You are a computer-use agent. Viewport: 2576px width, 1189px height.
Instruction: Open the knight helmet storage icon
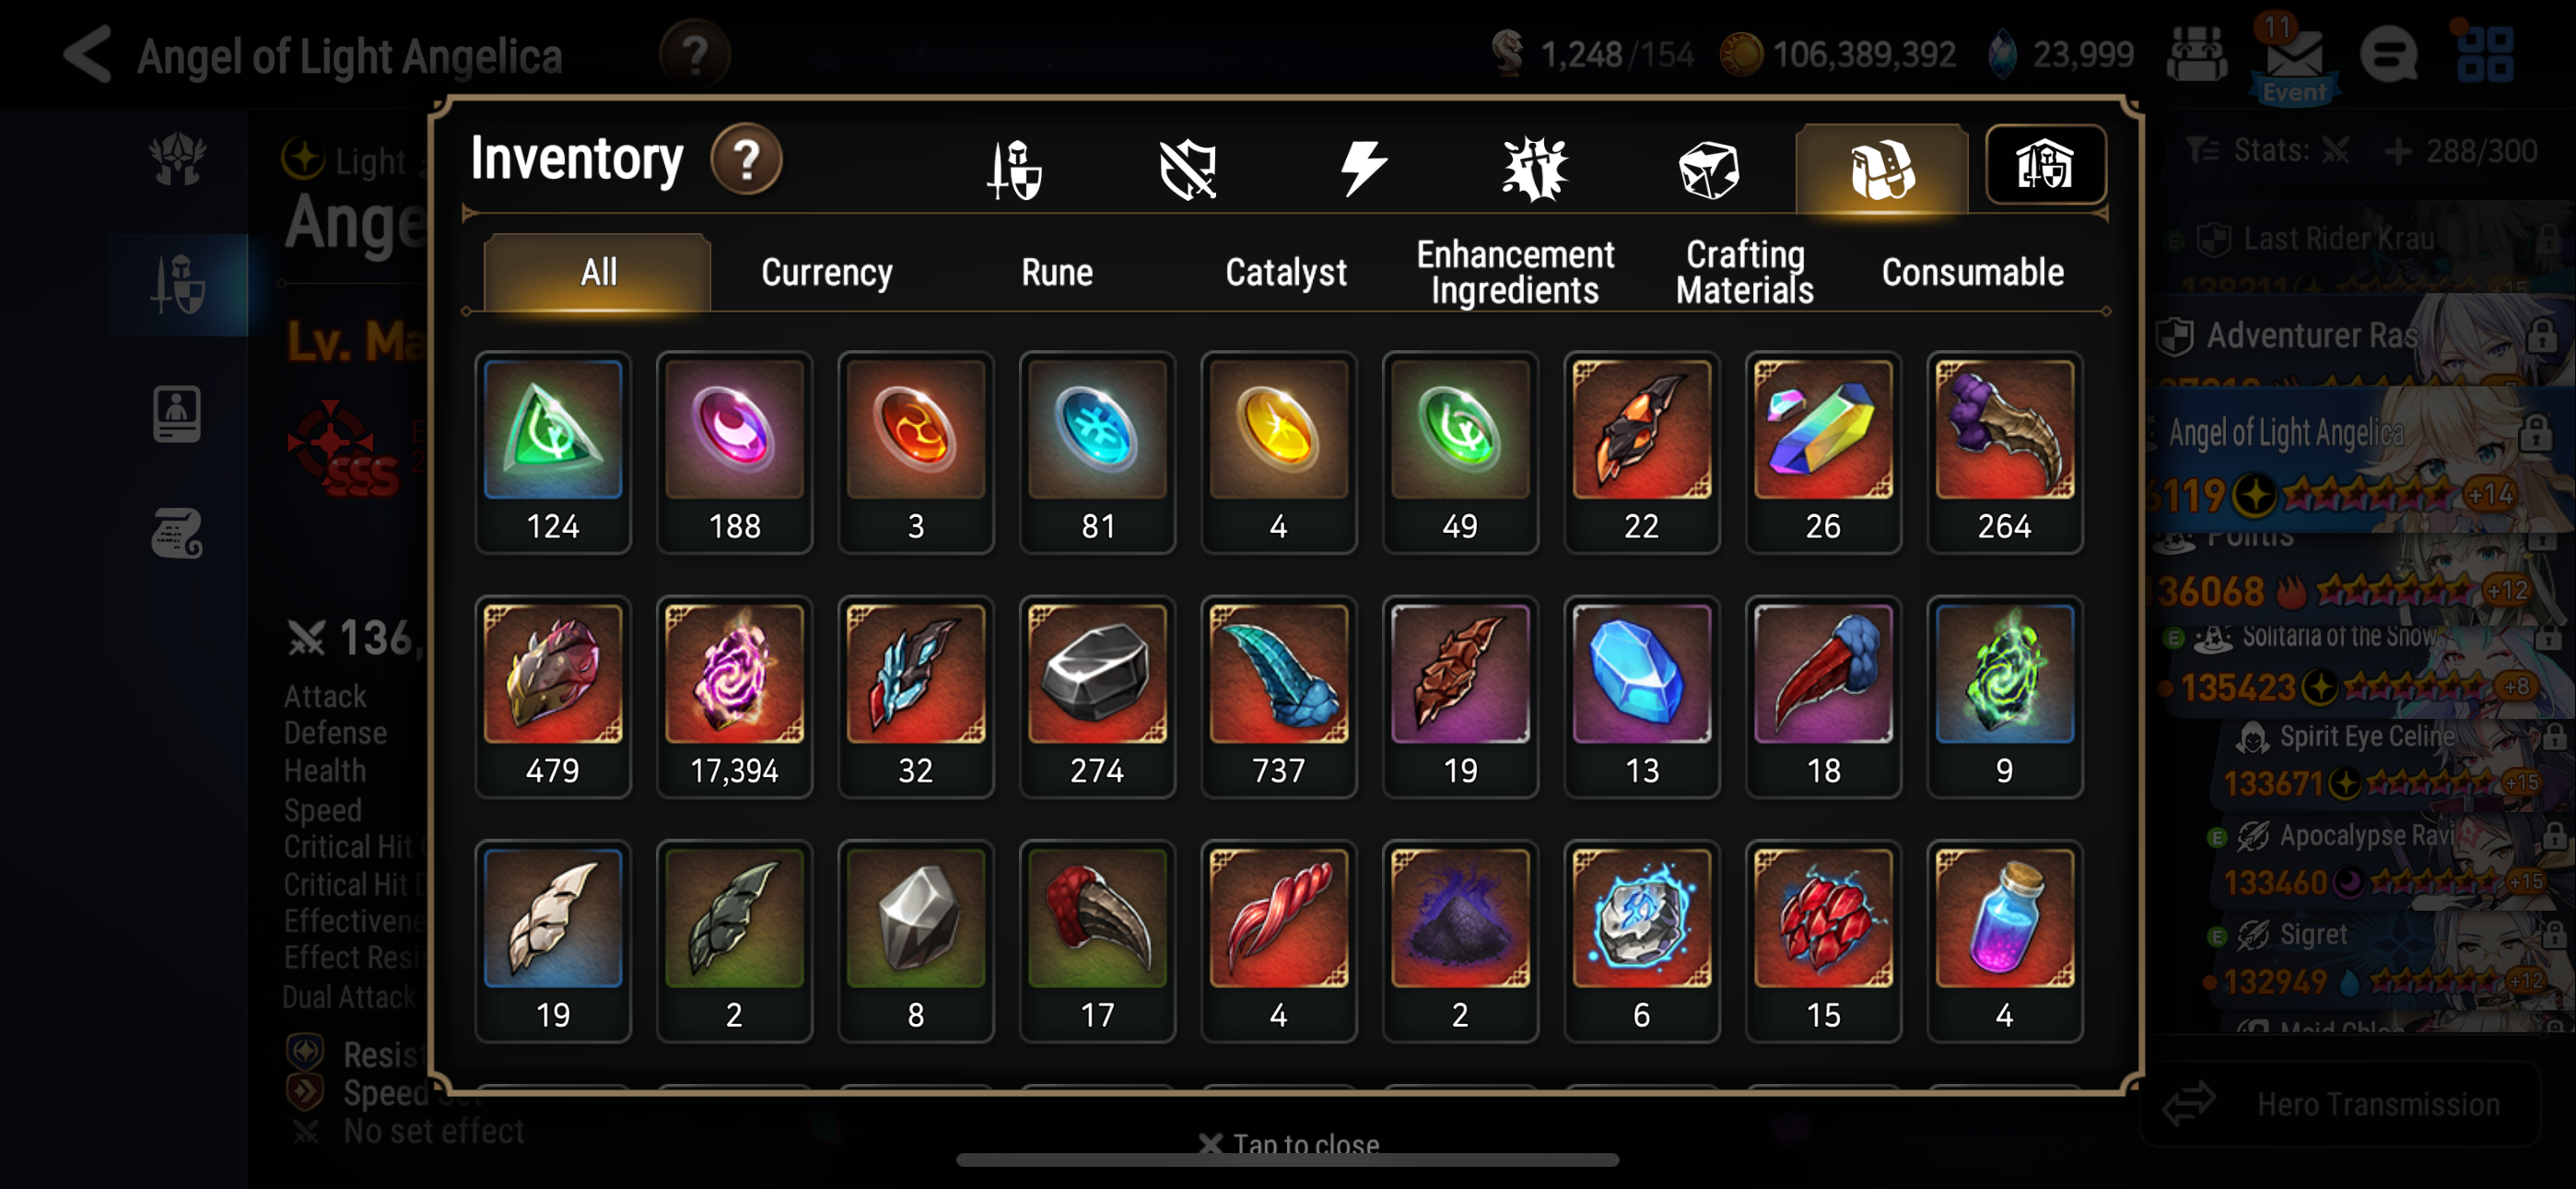pyautogui.click(x=2045, y=165)
